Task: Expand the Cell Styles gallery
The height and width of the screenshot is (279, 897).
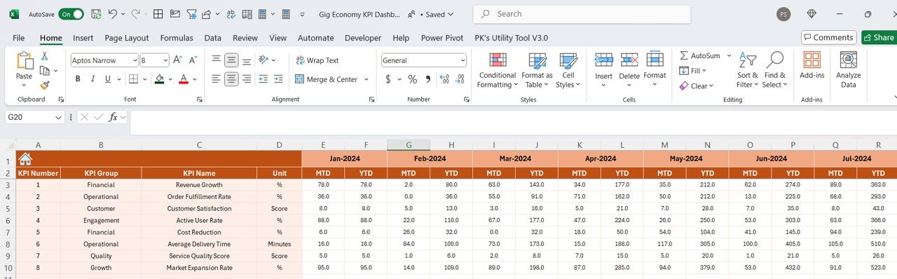Action: pos(568,70)
